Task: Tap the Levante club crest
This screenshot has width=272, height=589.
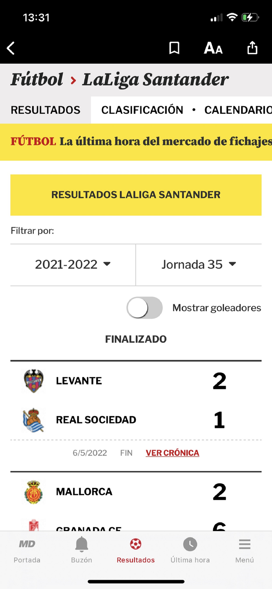Action: [33, 380]
